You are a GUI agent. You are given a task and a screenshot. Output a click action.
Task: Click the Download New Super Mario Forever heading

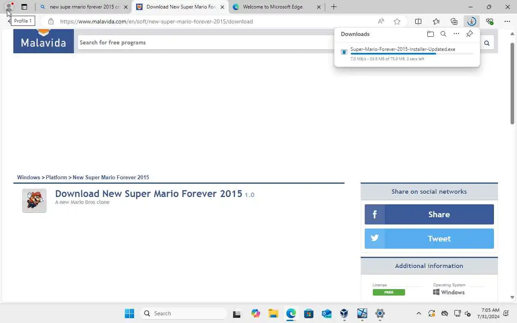(x=149, y=194)
